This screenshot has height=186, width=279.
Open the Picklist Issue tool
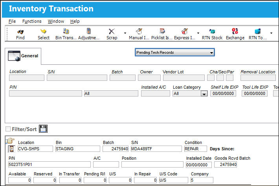pyautogui.click(x=162, y=31)
